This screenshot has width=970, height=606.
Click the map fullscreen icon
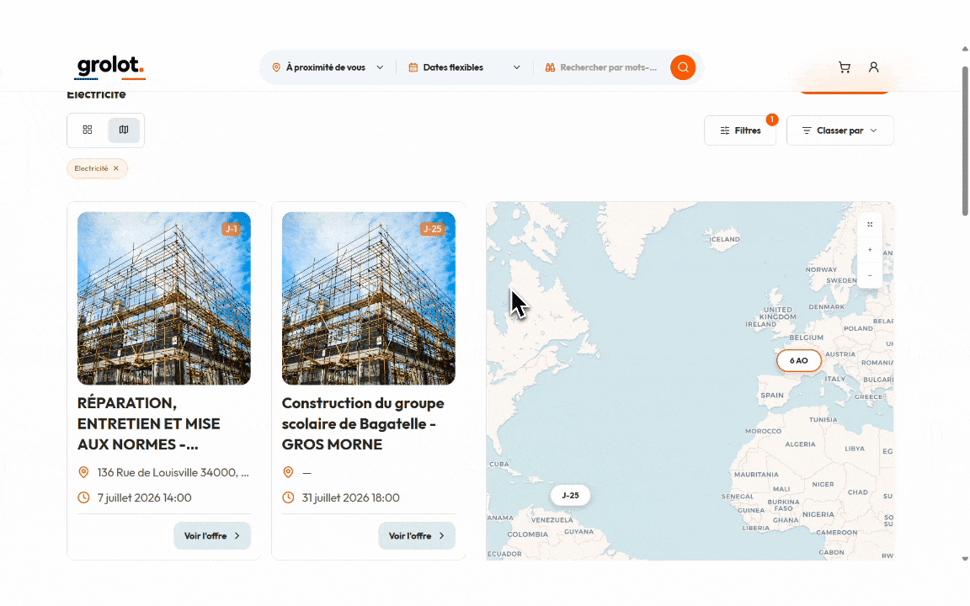pyautogui.click(x=870, y=225)
